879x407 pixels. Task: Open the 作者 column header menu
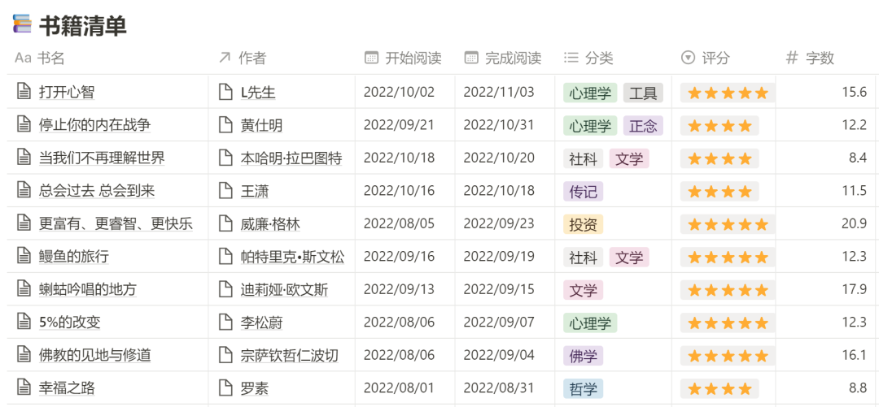click(243, 58)
